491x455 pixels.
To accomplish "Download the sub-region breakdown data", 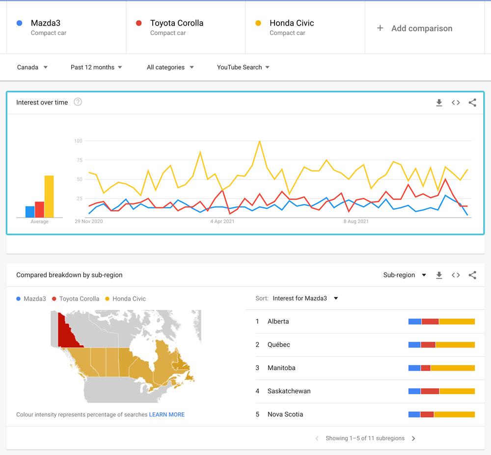I will click(x=439, y=275).
